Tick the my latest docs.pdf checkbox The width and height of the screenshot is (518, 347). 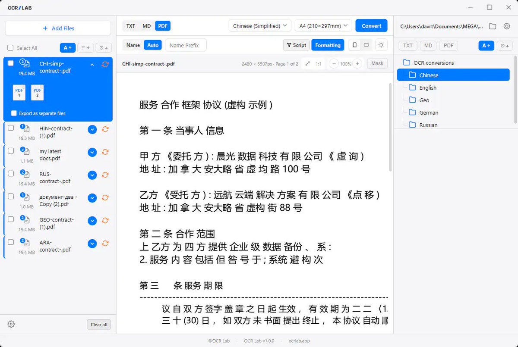[x=11, y=150]
